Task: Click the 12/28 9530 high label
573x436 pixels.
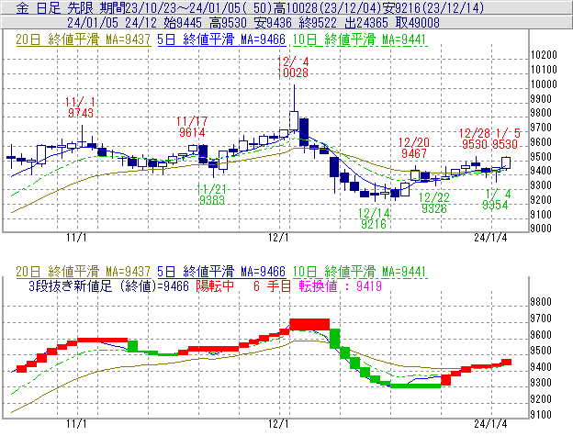Action: pyautogui.click(x=475, y=139)
